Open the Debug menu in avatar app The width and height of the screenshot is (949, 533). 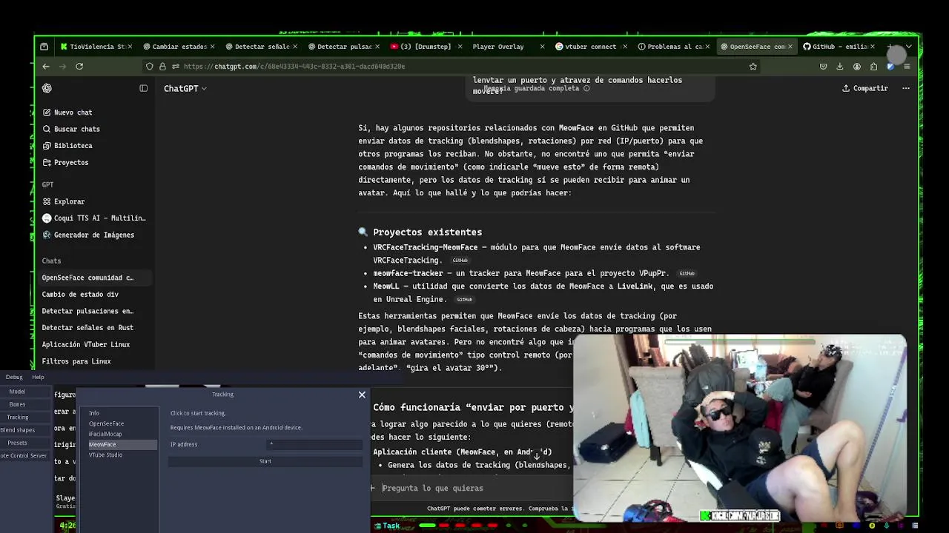(14, 377)
